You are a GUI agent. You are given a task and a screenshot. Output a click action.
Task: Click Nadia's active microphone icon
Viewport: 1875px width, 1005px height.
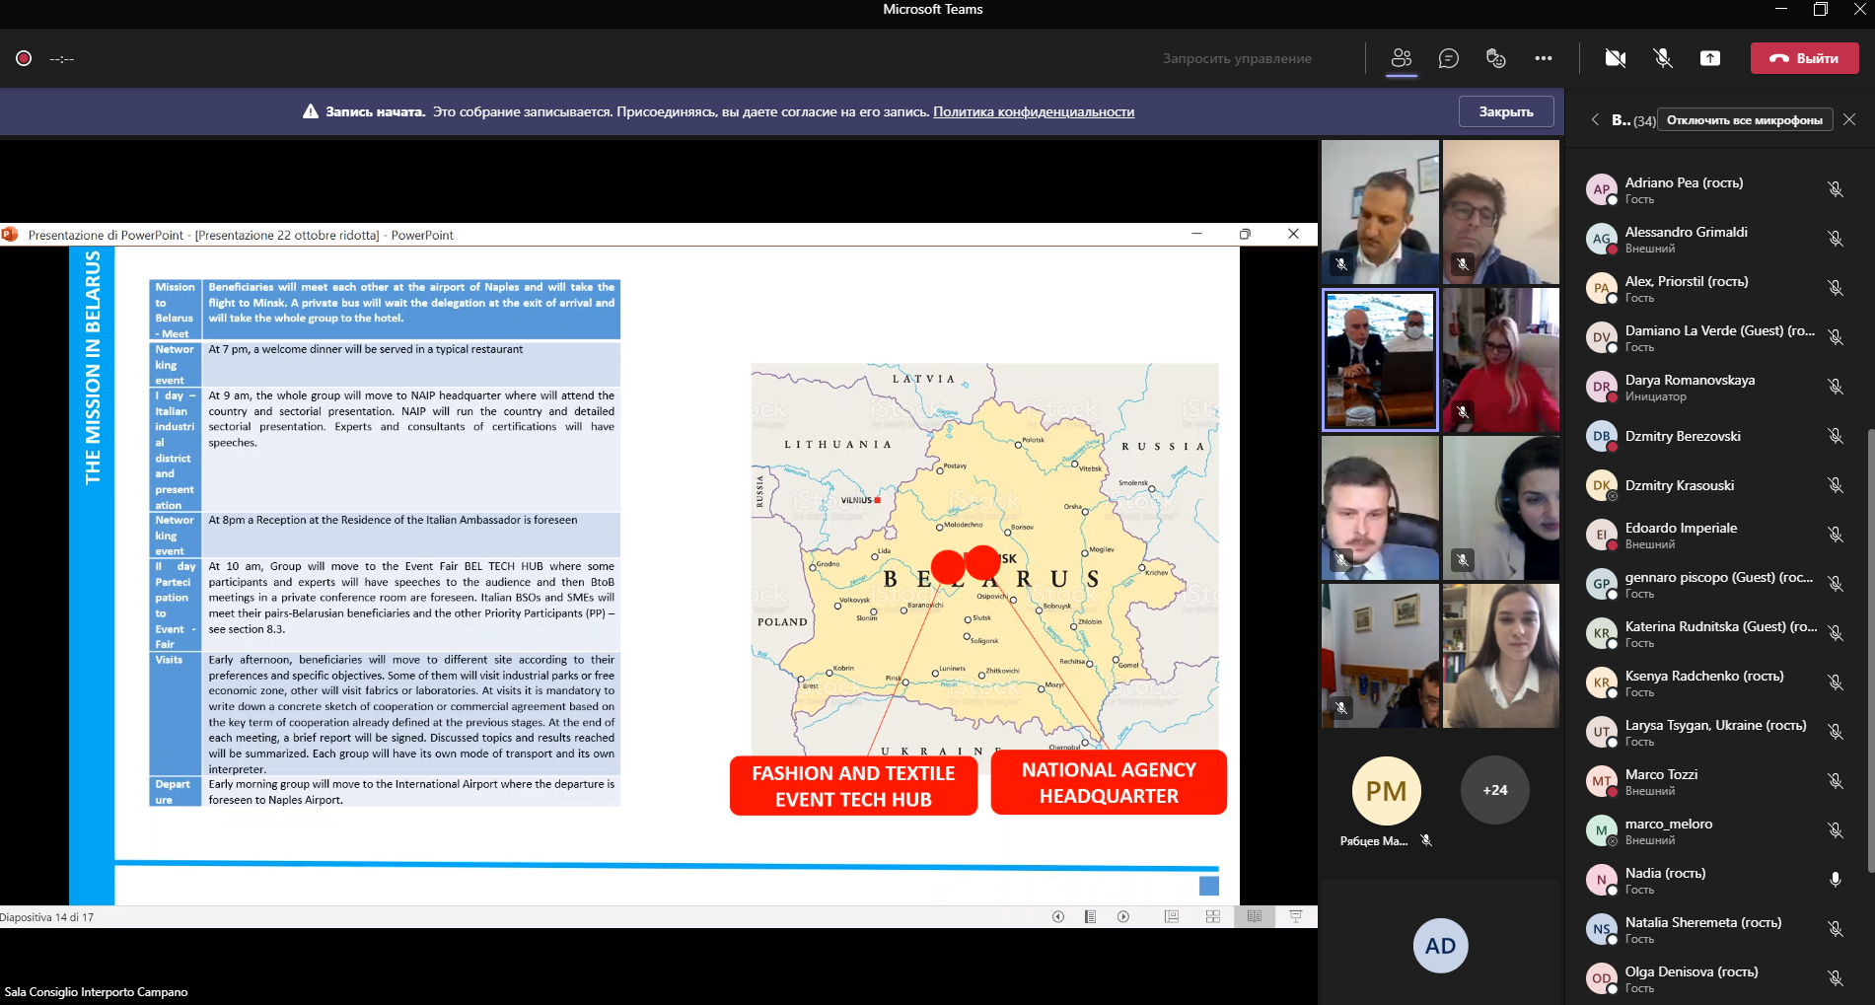(x=1835, y=880)
